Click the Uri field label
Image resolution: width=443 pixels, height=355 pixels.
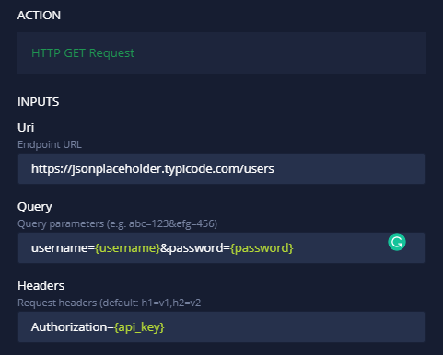[26, 128]
